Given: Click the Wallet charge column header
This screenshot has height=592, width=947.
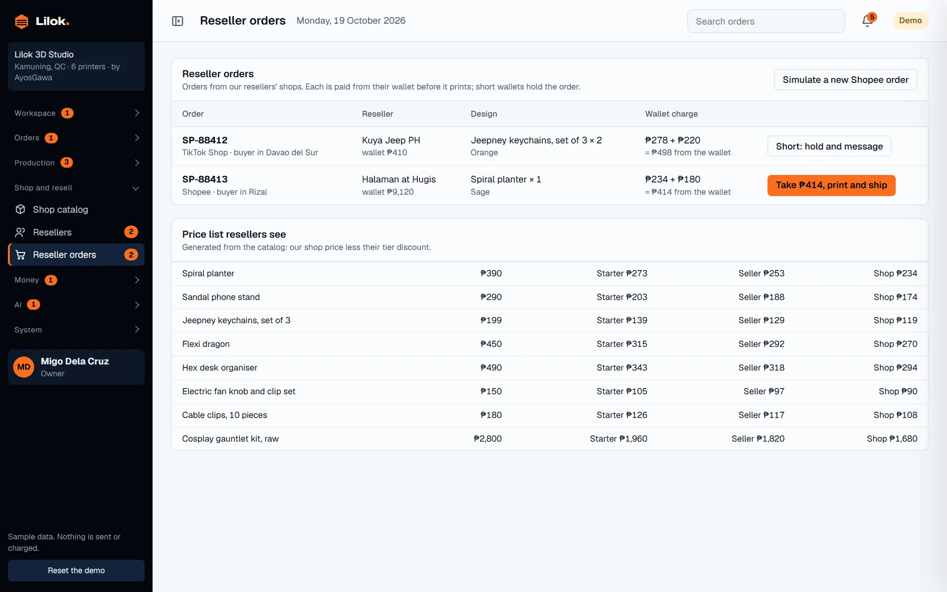Looking at the screenshot, I should point(671,114).
